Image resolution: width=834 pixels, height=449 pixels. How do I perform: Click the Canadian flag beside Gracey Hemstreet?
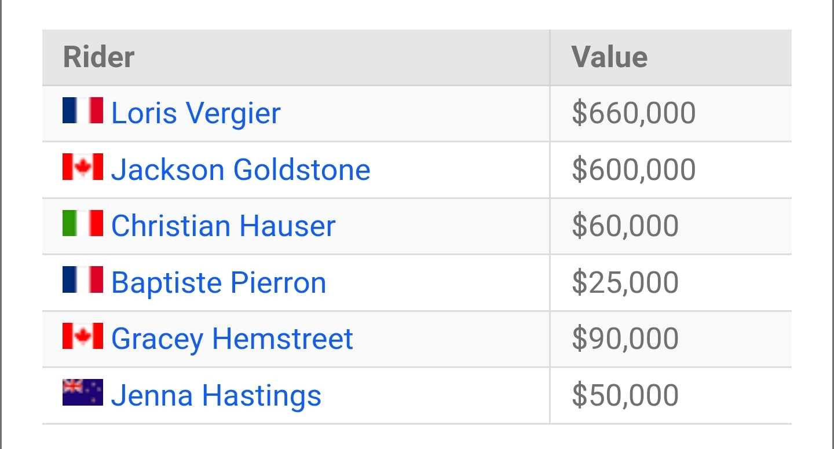coord(83,336)
